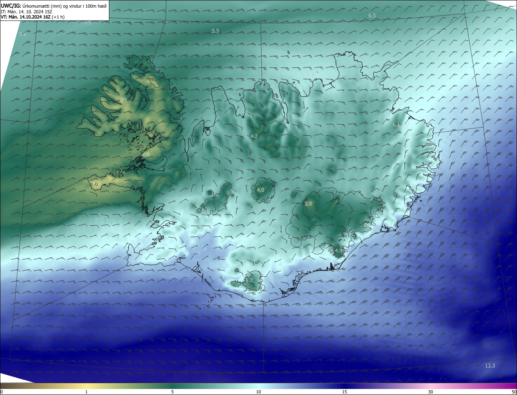Click the 1 tick label on the color scale
This screenshot has width=517, height=395.
pyautogui.click(x=87, y=392)
